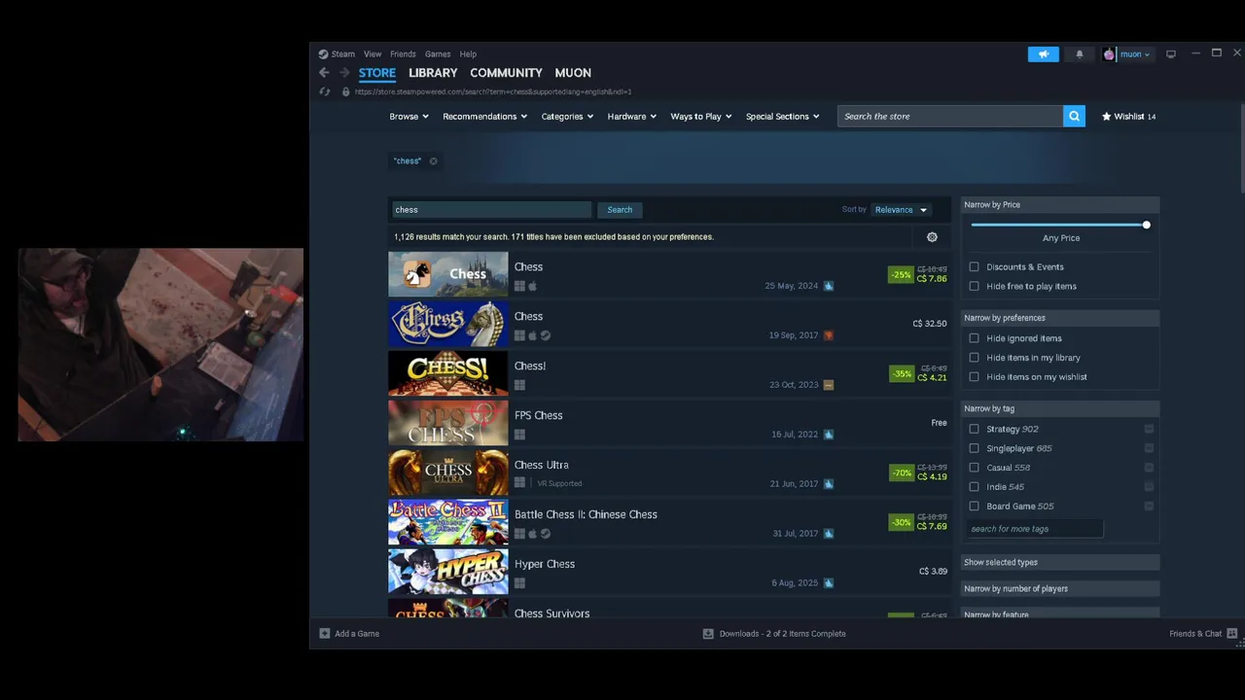Open the notifications bell
Viewport: 1245px width, 700px height.
[x=1079, y=54]
